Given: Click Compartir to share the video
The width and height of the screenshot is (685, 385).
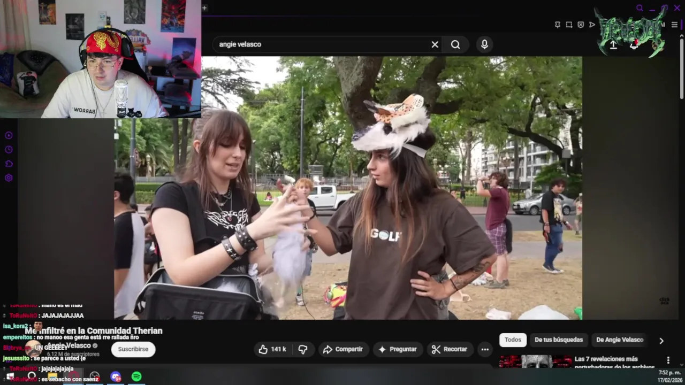Looking at the screenshot, I should tap(343, 349).
